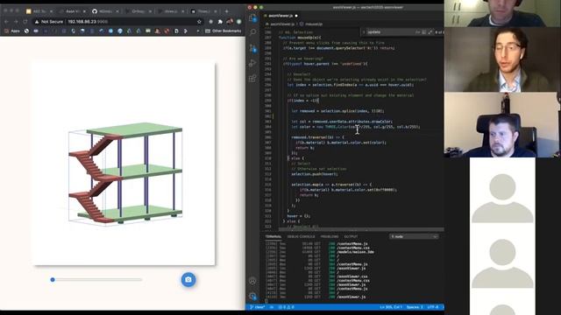Reload the browser page
Viewport: 561px width, 315px height.
coord(25,22)
